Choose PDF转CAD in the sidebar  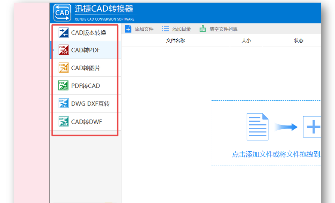pos(85,85)
